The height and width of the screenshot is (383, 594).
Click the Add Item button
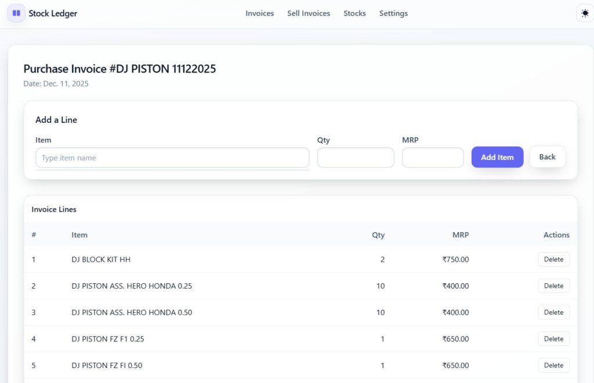497,156
